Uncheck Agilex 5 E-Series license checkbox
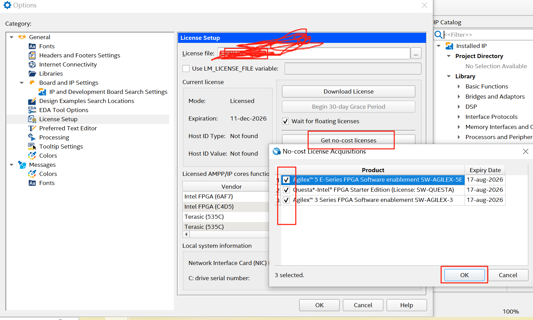The height and width of the screenshot is (320, 533). click(x=286, y=180)
